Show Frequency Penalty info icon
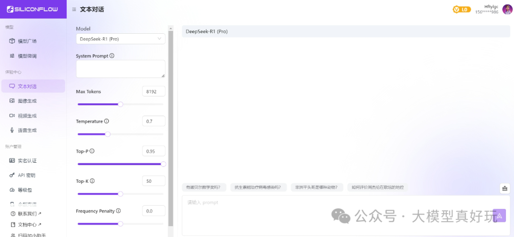 point(119,211)
